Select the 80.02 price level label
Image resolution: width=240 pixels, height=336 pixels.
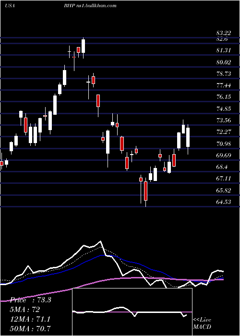click(224, 62)
